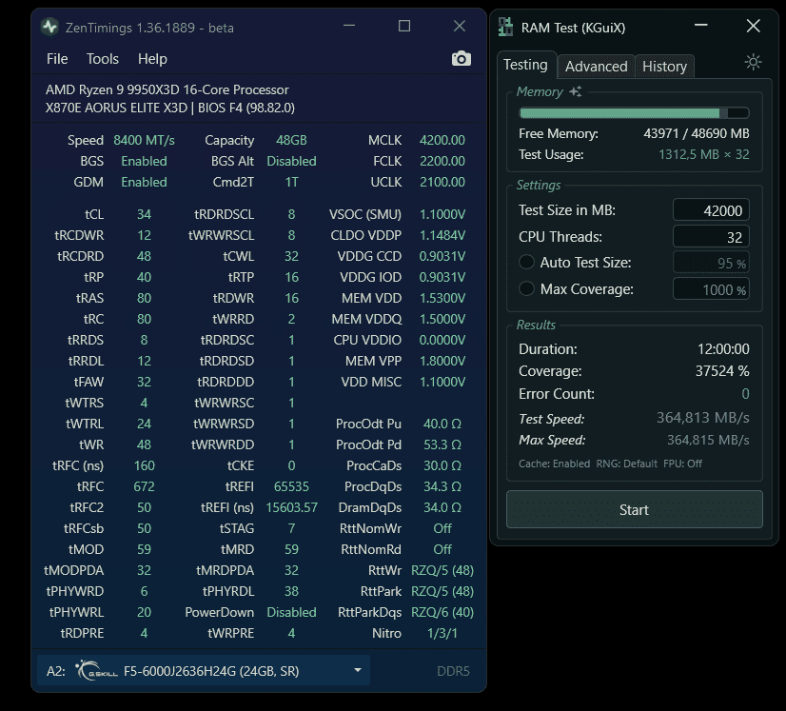The height and width of the screenshot is (711, 786).
Task: Click the CPU Threads input field
Action: tap(711, 237)
